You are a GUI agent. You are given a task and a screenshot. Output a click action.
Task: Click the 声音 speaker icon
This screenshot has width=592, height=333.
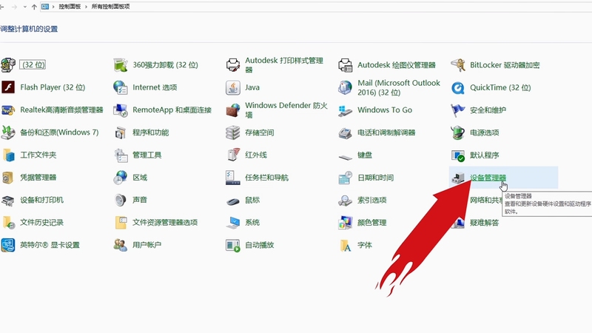[x=121, y=200]
